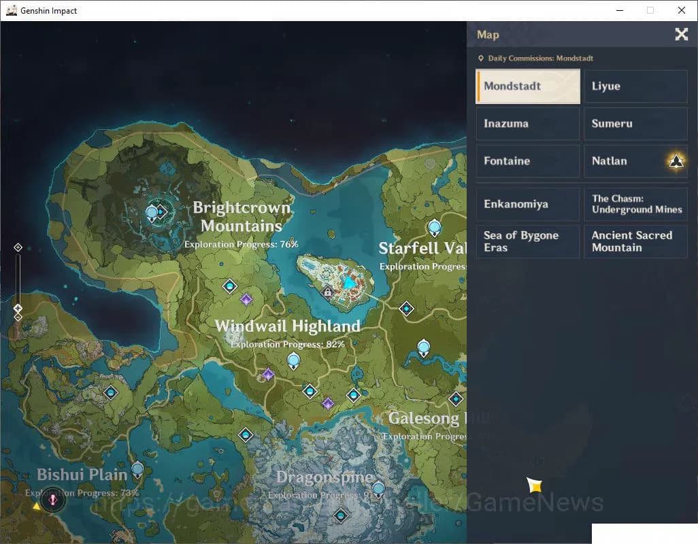Click Exploration Progress: 76% text
The image size is (698, 544).
(242, 244)
